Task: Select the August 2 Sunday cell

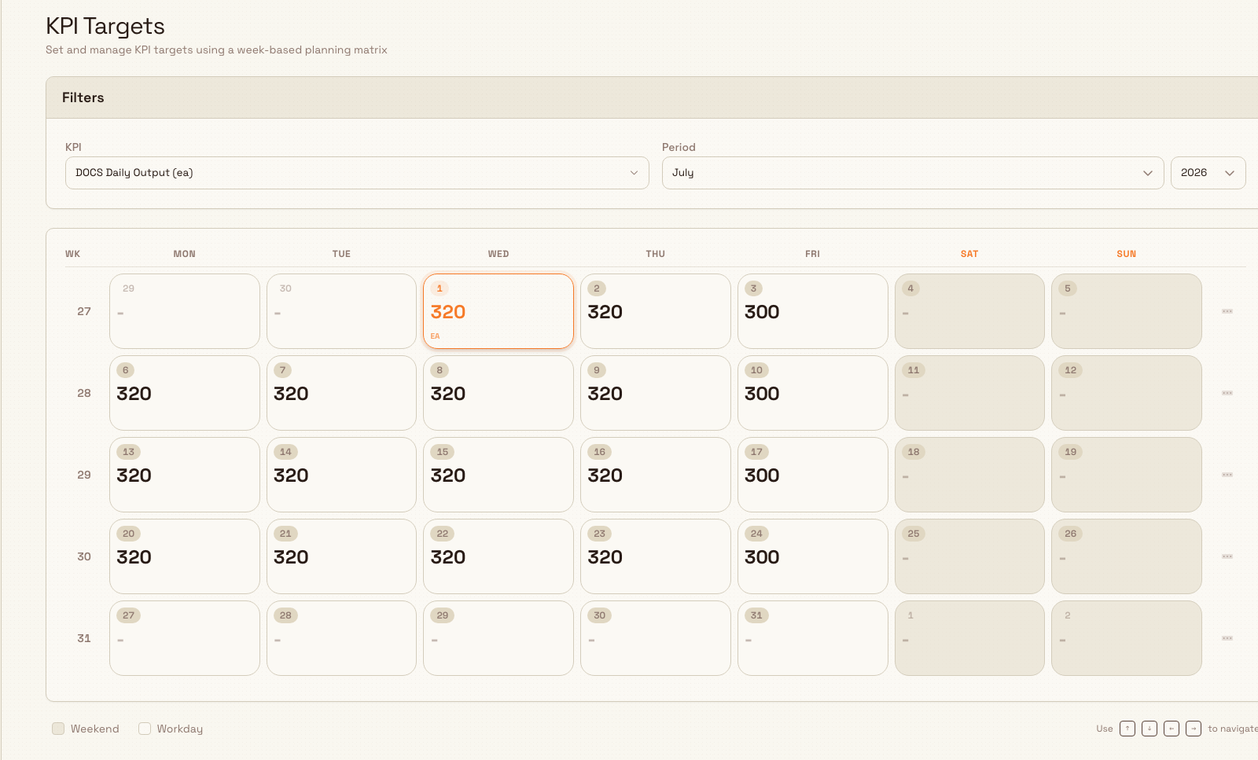Action: 1127,638
